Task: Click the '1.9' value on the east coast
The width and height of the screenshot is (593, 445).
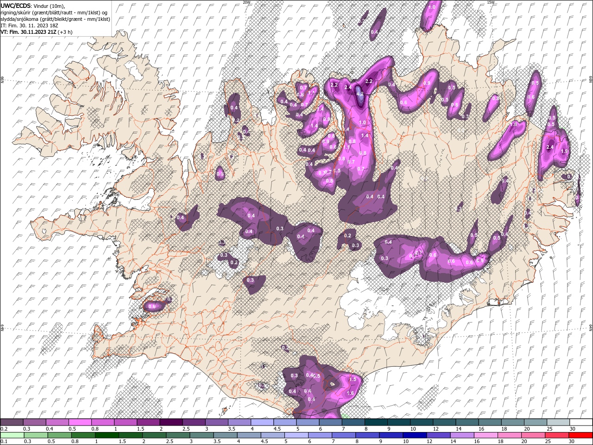Action: pyautogui.click(x=564, y=152)
